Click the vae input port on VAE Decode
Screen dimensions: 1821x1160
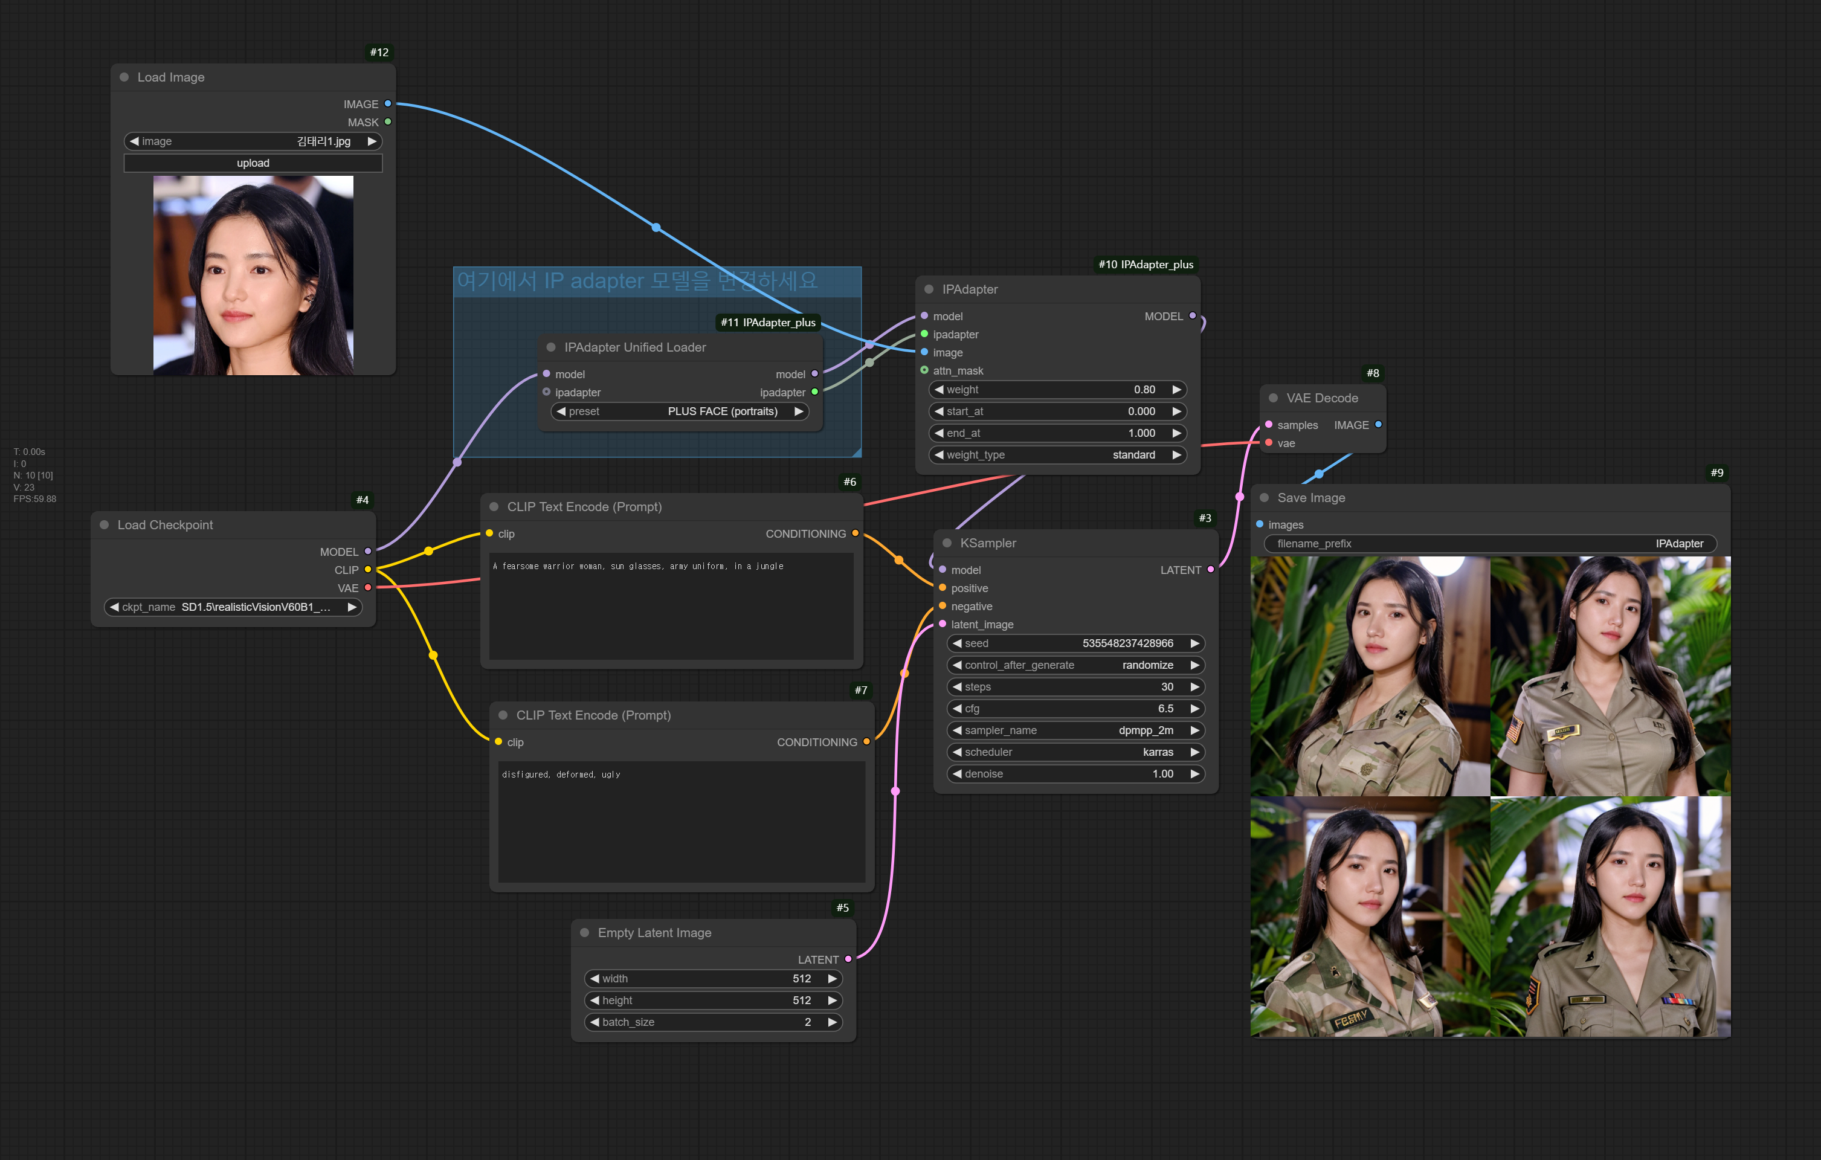click(x=1268, y=443)
